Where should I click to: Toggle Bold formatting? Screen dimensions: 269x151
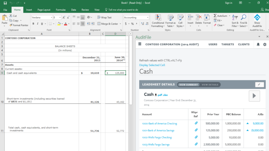point(33,24)
